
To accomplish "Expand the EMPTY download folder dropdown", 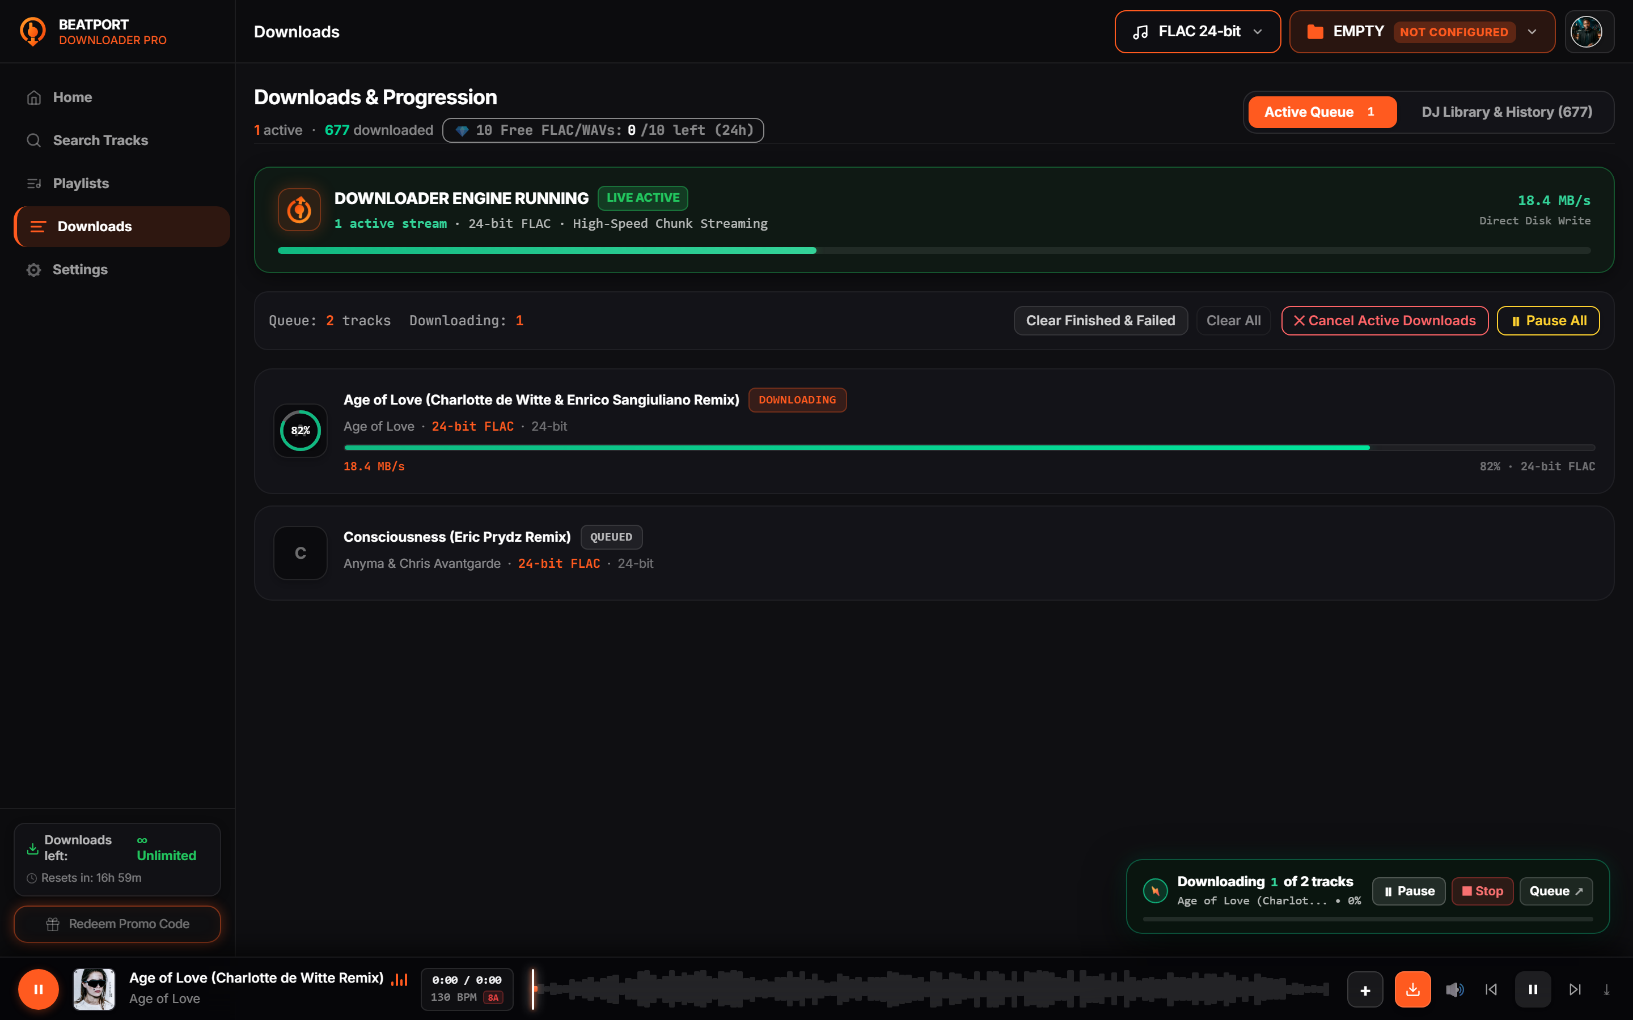I will pos(1422,32).
